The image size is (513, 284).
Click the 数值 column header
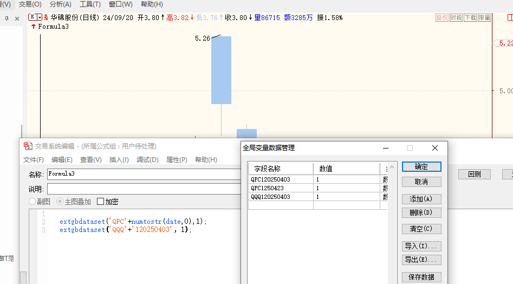pos(347,169)
